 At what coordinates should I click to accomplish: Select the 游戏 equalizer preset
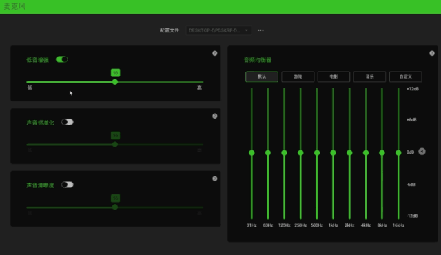coord(298,76)
